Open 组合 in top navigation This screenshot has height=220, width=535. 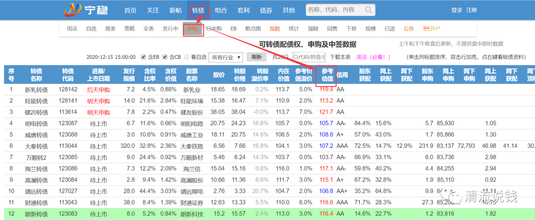[221, 10]
